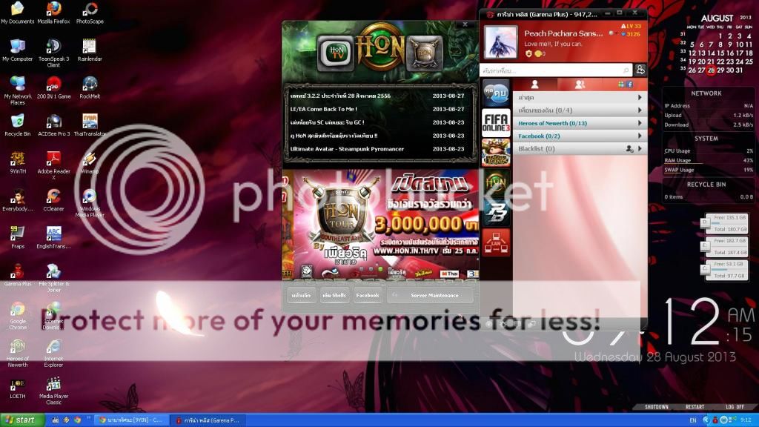Click the friend search field in Garena

[x=556, y=70]
